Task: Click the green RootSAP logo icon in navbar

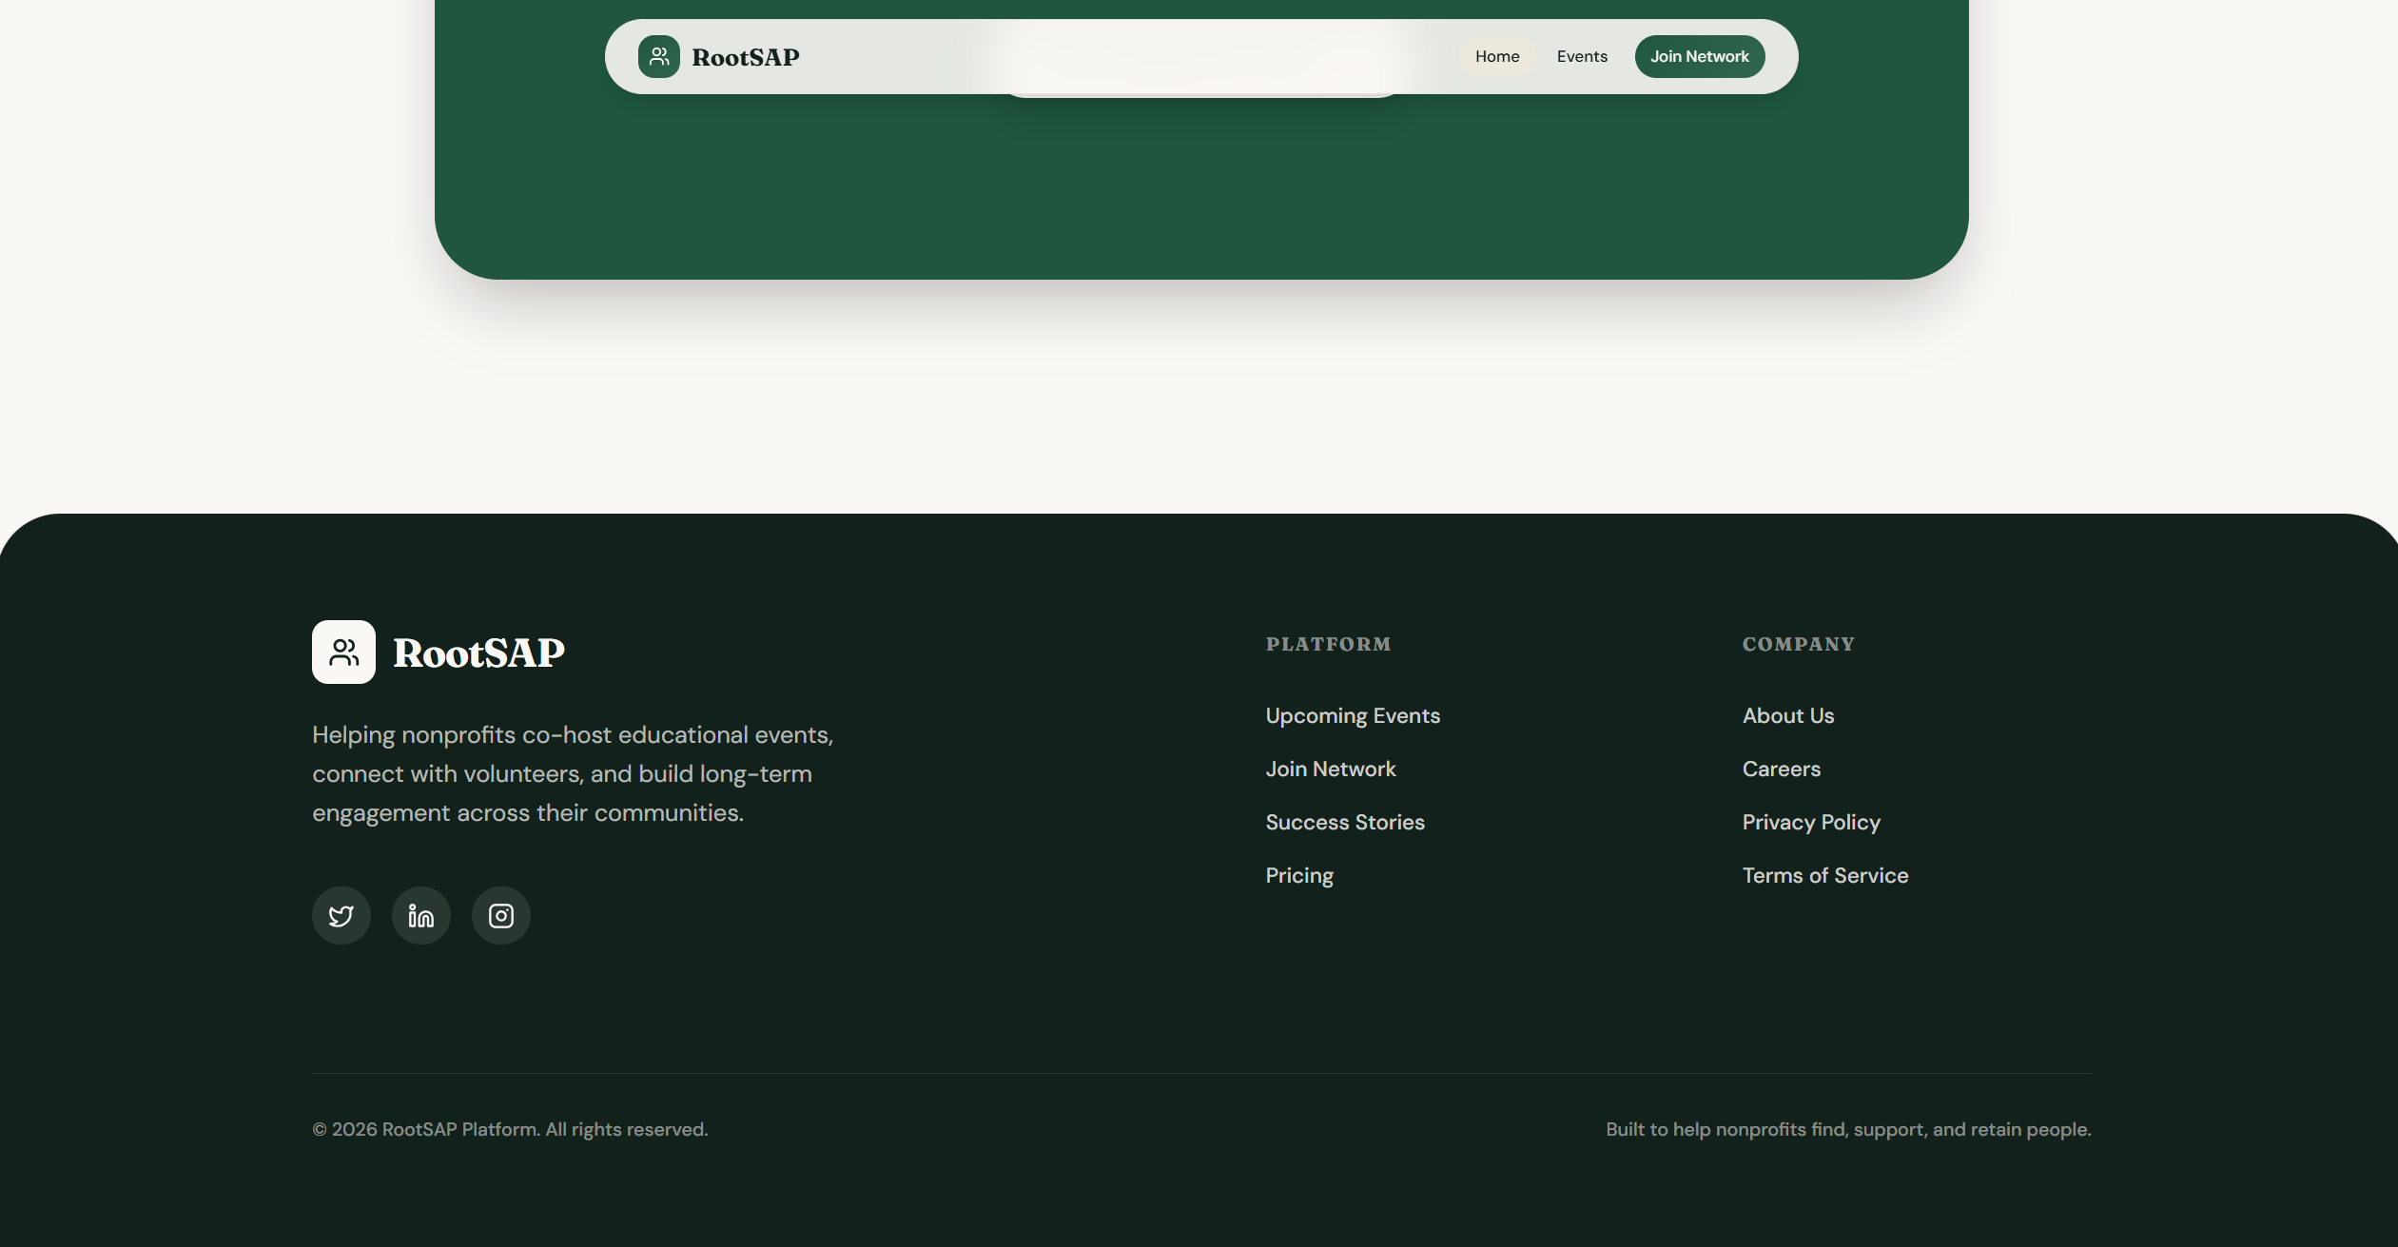Action: 659,56
